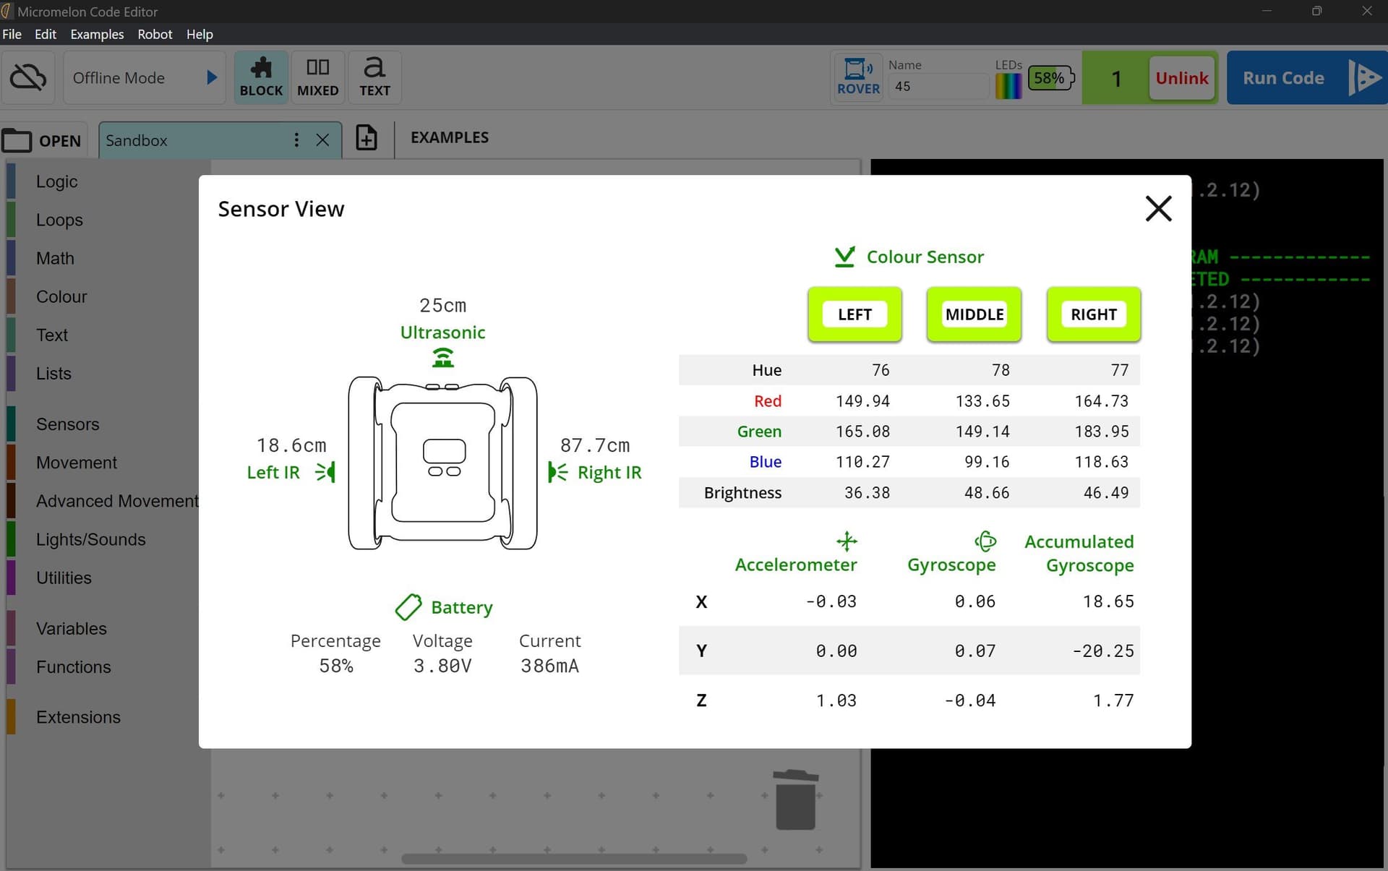Expand Offline Mode arrow dropdown
The height and width of the screenshot is (871, 1388).
212,77
